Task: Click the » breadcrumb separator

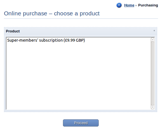Action: [136, 5]
